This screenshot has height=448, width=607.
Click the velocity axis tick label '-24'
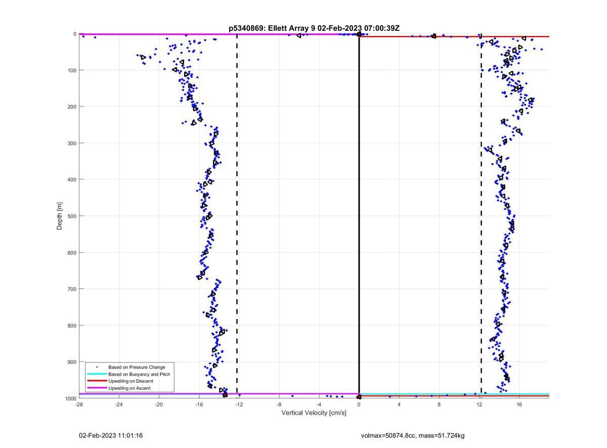(x=119, y=404)
